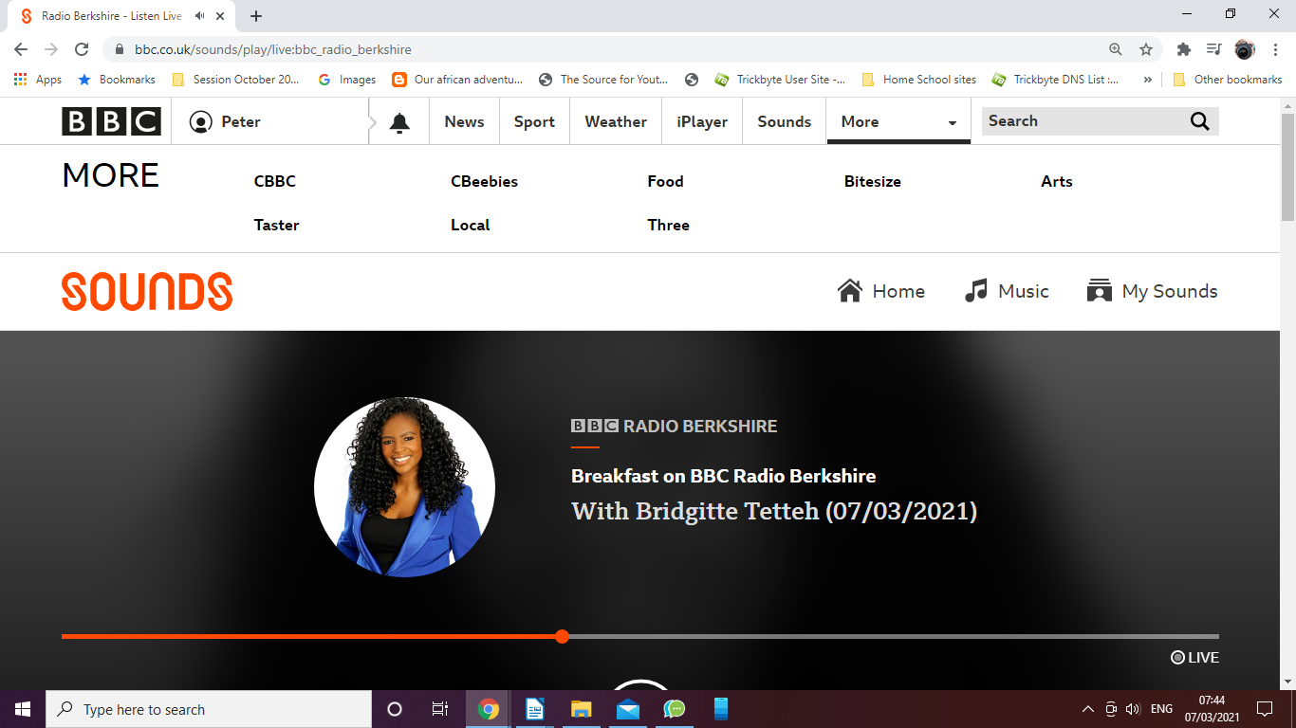1296x728 pixels.
Task: Show hidden system tray icons
Action: pyautogui.click(x=1087, y=709)
